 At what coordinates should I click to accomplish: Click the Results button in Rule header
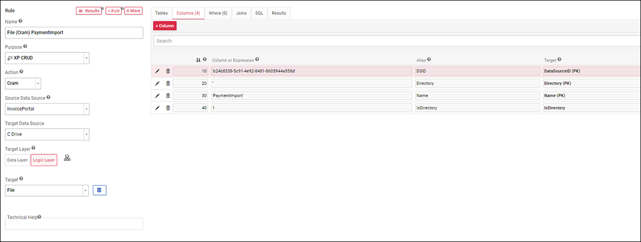coord(89,11)
